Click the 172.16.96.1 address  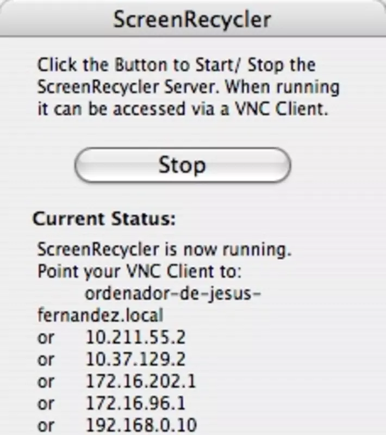(x=135, y=403)
